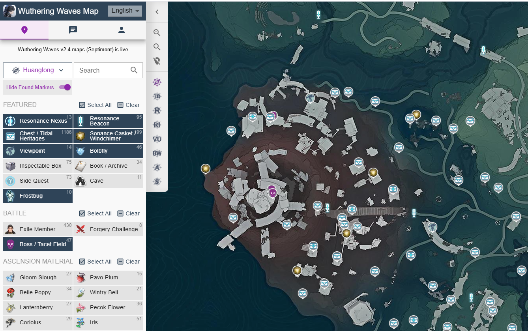Open the English language dropdown

point(125,11)
